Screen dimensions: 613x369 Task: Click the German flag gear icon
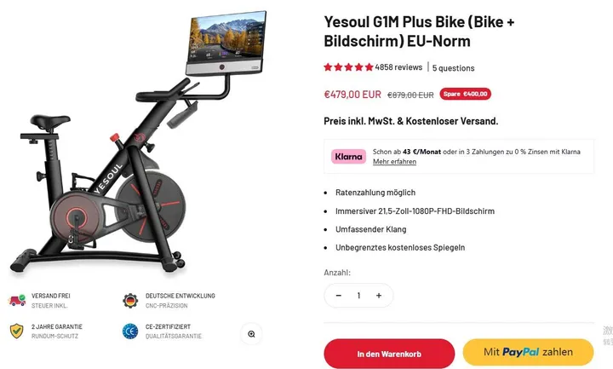130,301
